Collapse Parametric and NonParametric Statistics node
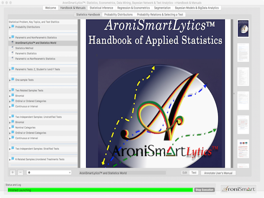Image resolution: width=264 pixels, height=198 pixels. pos(10,38)
